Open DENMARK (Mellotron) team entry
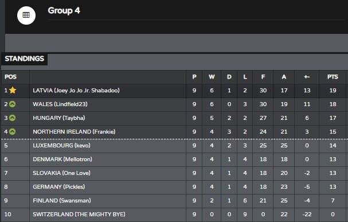This screenshot has height=222, width=348. click(62, 159)
